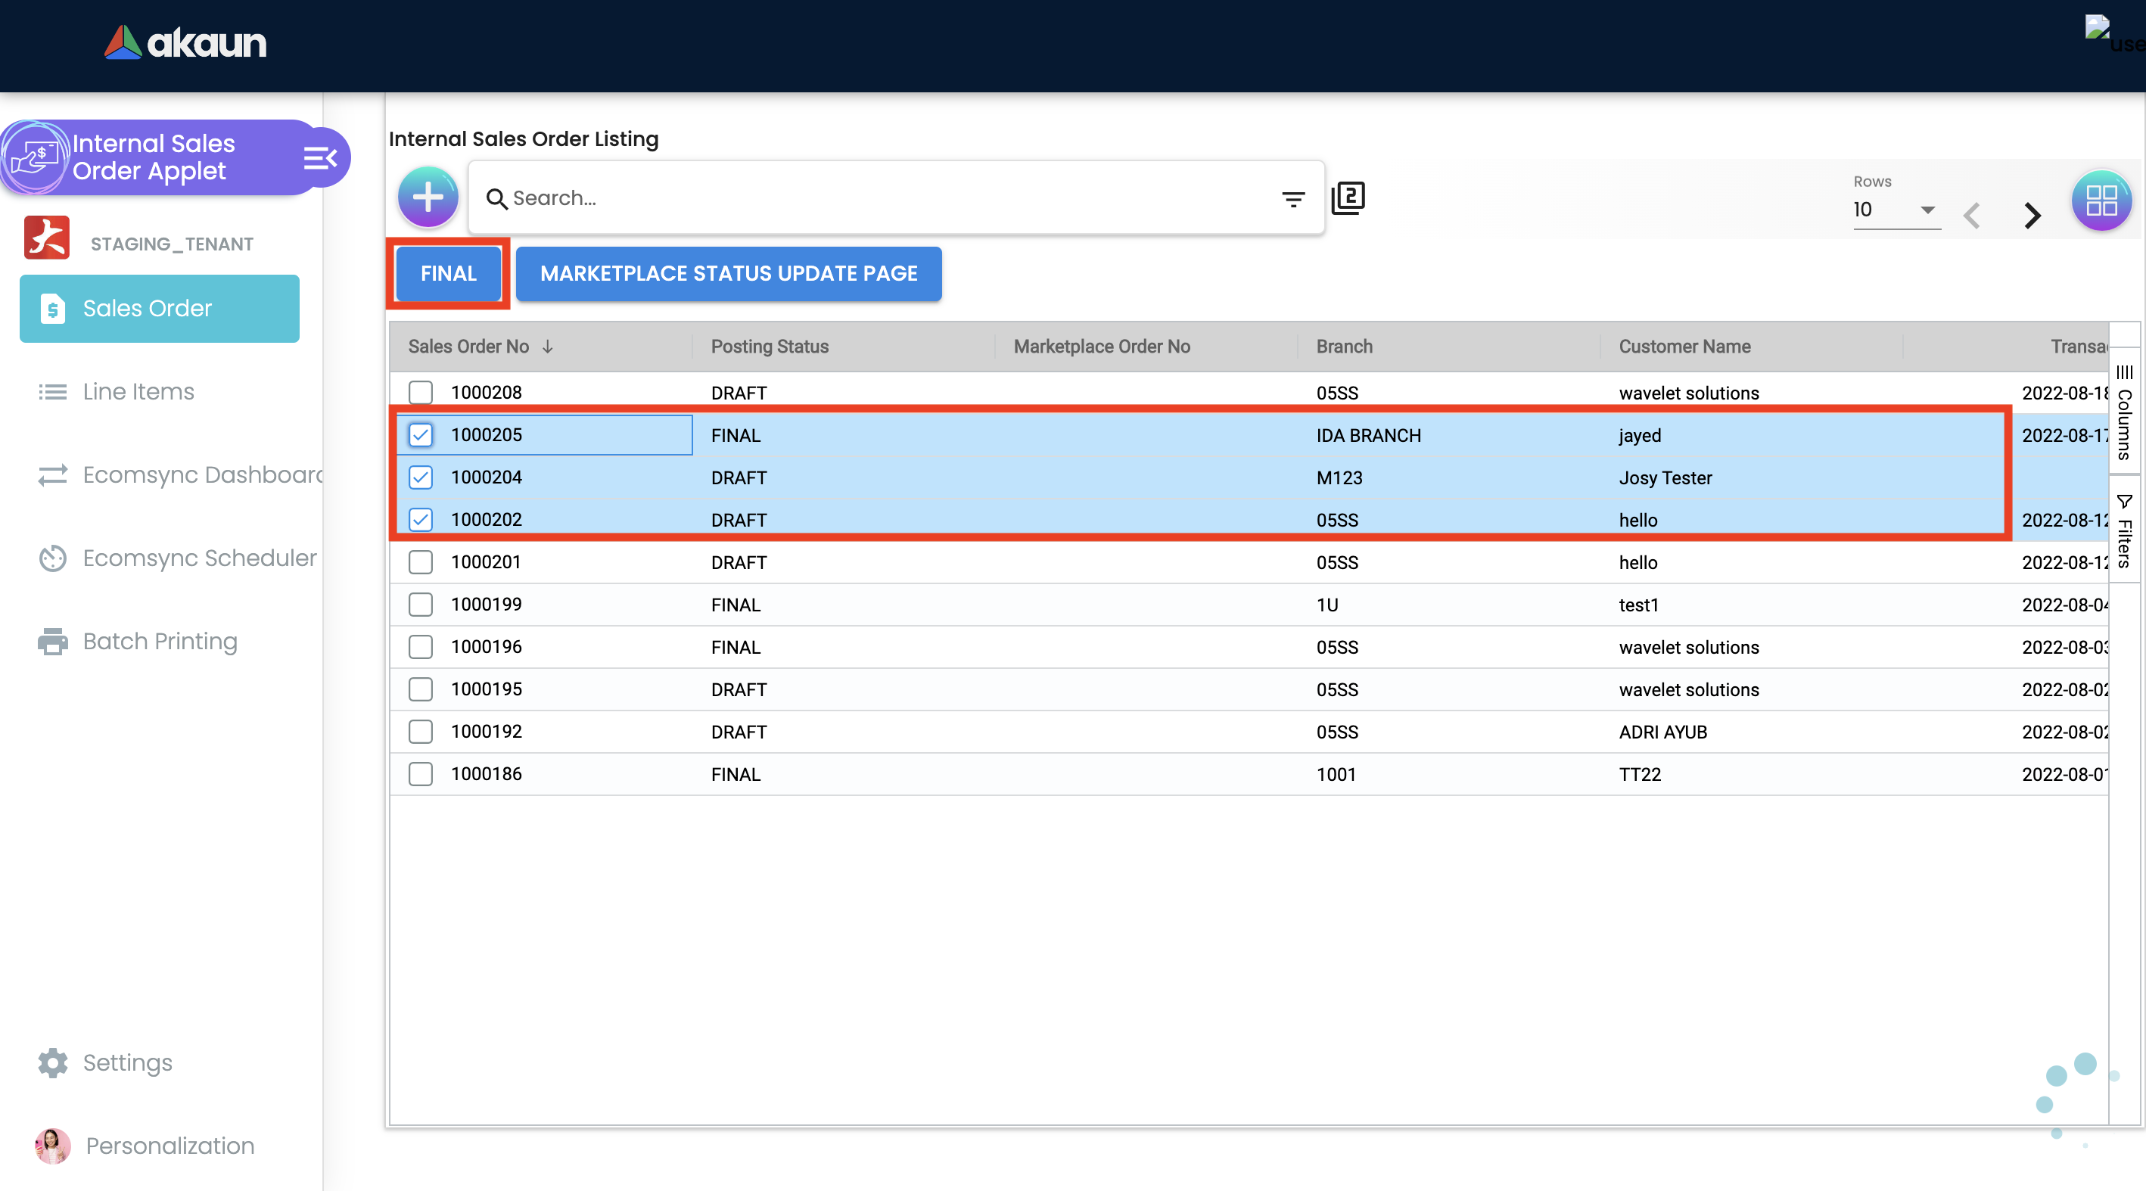
Task: Tick the checkbox for order 1000199
Action: [421, 604]
